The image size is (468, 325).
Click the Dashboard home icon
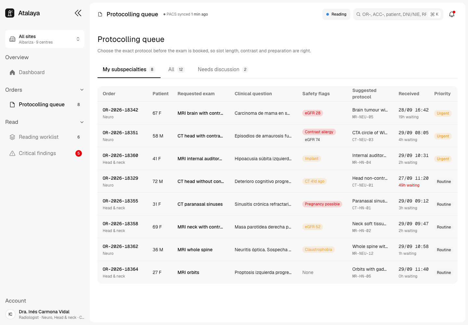(12, 72)
